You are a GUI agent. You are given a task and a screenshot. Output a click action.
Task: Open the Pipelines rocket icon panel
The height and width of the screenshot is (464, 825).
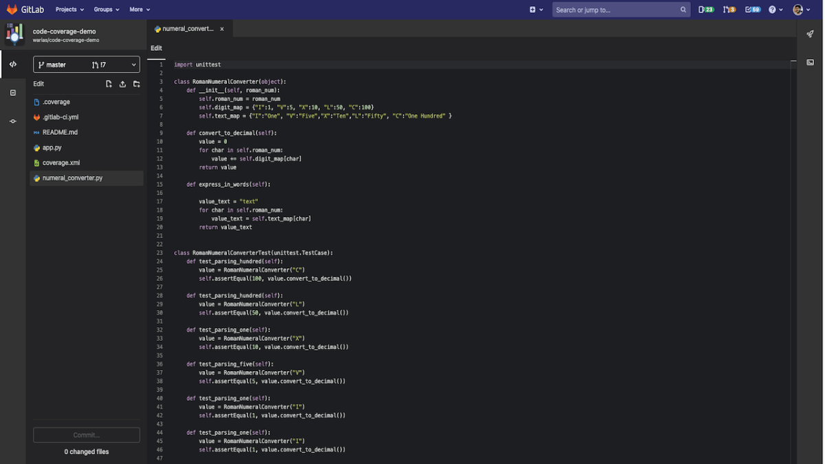click(x=810, y=34)
